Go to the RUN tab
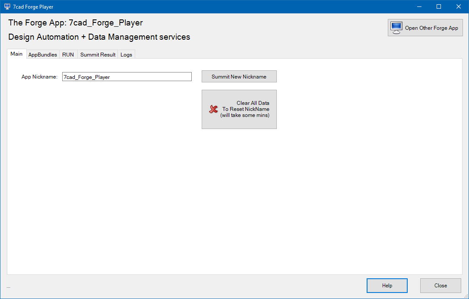Image resolution: width=469 pixels, height=299 pixels. click(x=68, y=55)
